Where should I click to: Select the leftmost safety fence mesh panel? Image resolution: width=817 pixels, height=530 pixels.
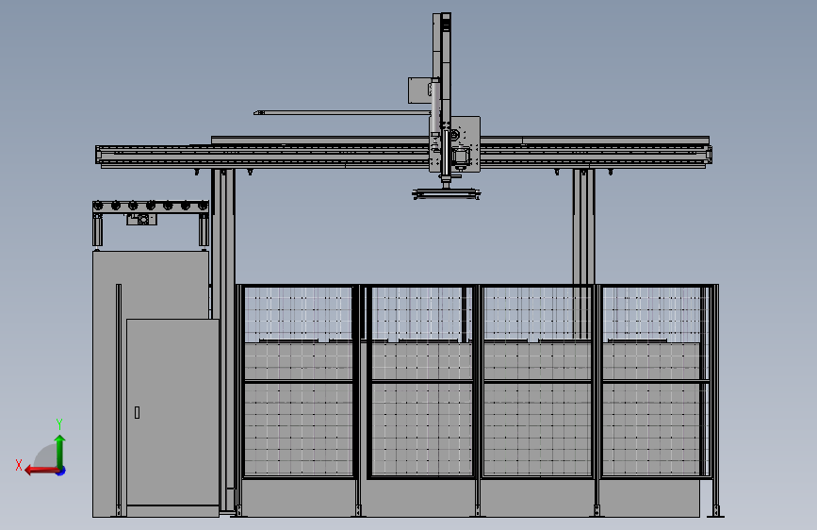298,381
